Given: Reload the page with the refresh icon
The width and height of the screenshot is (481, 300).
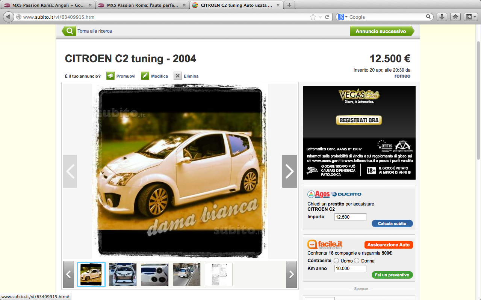Looking at the screenshot, I should pos(327,17).
